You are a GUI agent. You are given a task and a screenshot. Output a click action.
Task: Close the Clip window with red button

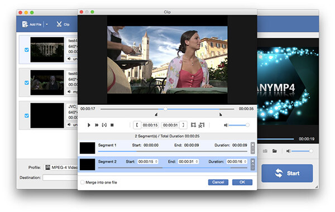(82, 12)
